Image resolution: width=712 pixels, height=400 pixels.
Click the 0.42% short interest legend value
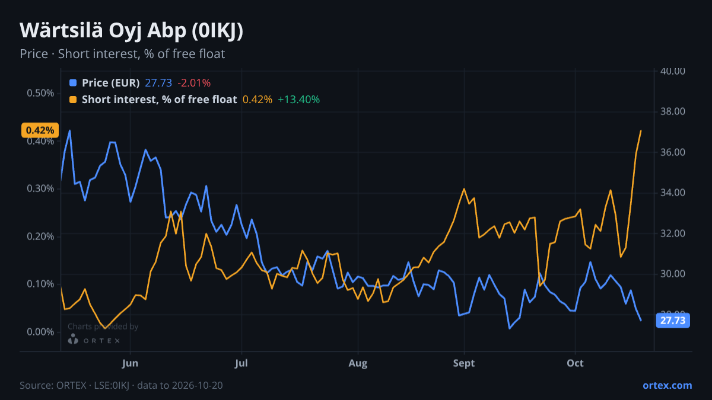click(x=258, y=100)
